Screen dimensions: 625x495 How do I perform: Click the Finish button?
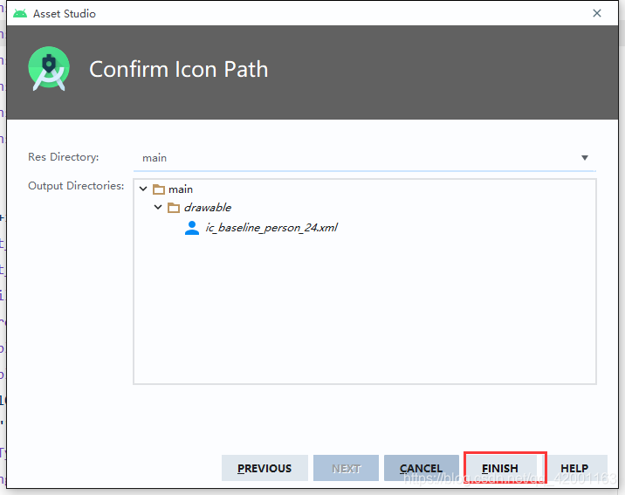pyautogui.click(x=500, y=468)
